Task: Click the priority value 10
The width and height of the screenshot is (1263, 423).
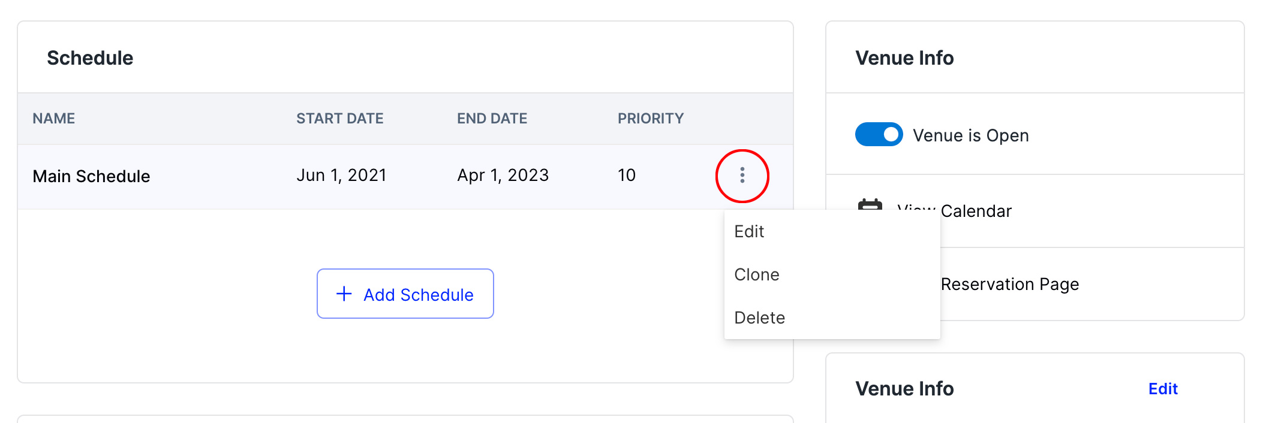Action: (626, 176)
